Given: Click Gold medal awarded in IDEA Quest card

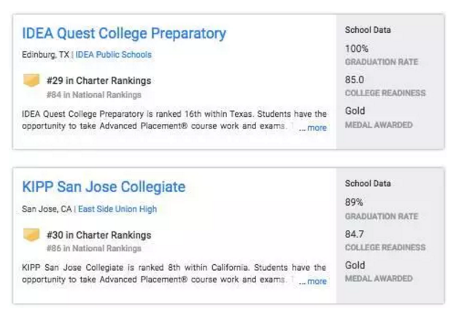Looking at the screenshot, I should click(x=355, y=112).
